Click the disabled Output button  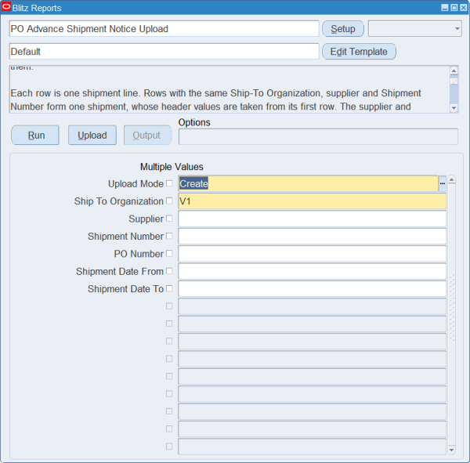[147, 136]
